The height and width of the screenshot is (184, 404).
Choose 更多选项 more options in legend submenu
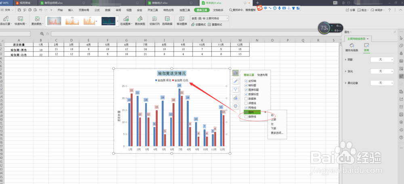277,133
